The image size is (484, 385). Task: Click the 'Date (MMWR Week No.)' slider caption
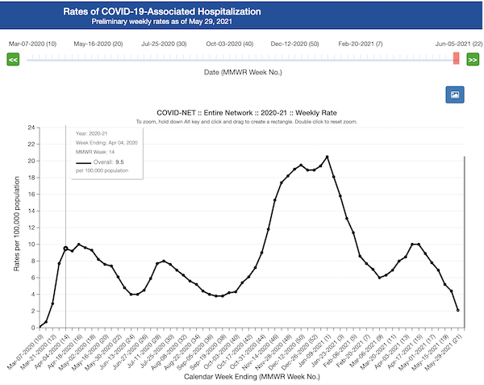[243, 73]
